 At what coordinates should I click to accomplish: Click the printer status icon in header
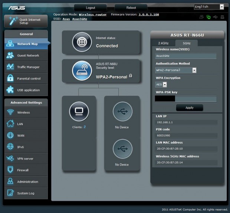222,17
